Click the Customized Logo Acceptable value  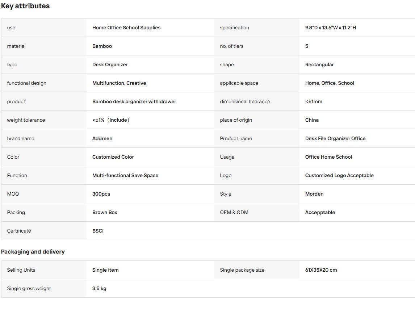click(x=339, y=176)
